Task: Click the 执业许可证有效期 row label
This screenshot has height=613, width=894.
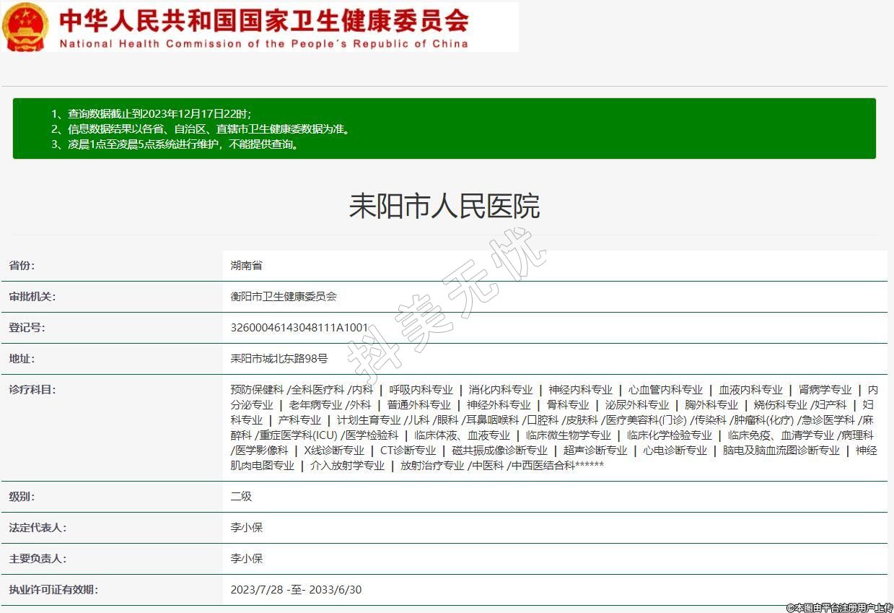Action: 53,590
